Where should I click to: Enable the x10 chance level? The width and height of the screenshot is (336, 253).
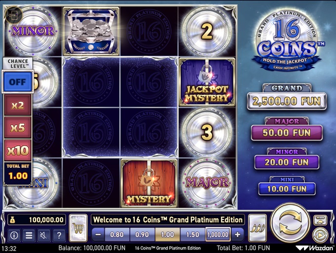[18, 151]
